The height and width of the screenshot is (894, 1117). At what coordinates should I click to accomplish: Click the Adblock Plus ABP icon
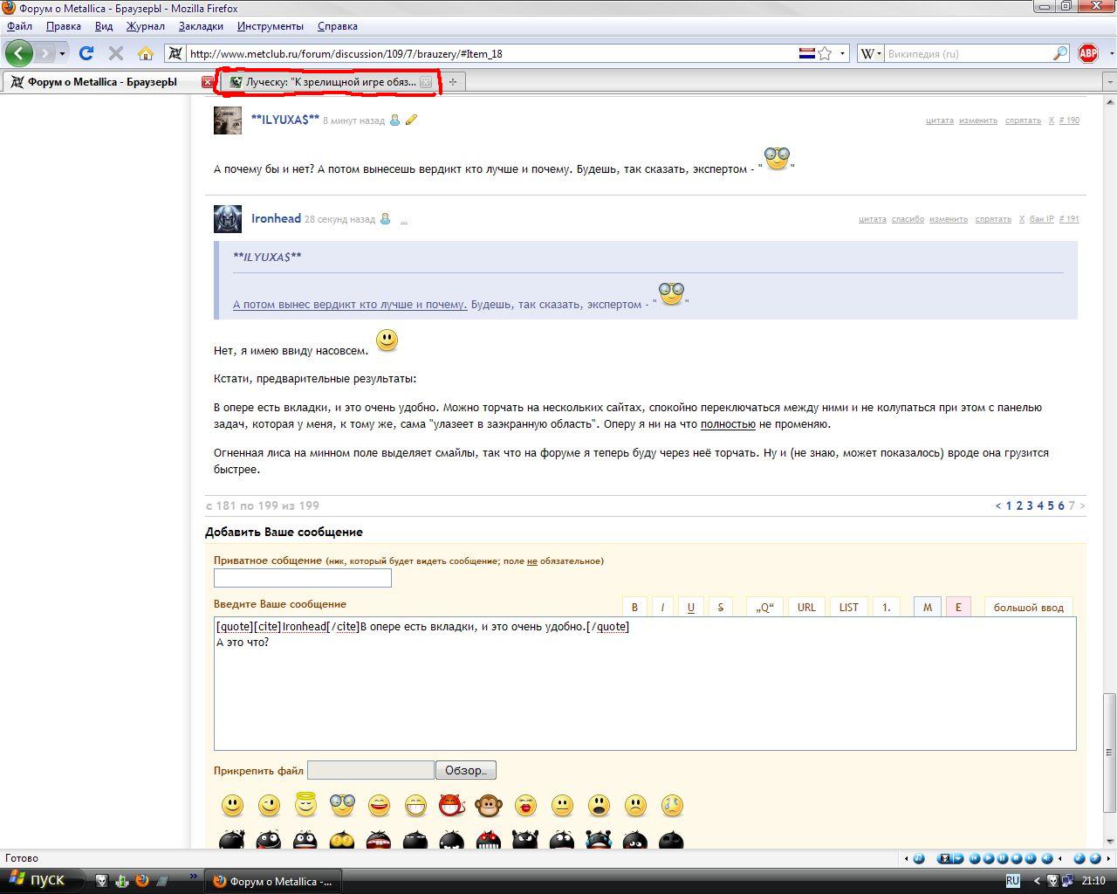(x=1088, y=53)
